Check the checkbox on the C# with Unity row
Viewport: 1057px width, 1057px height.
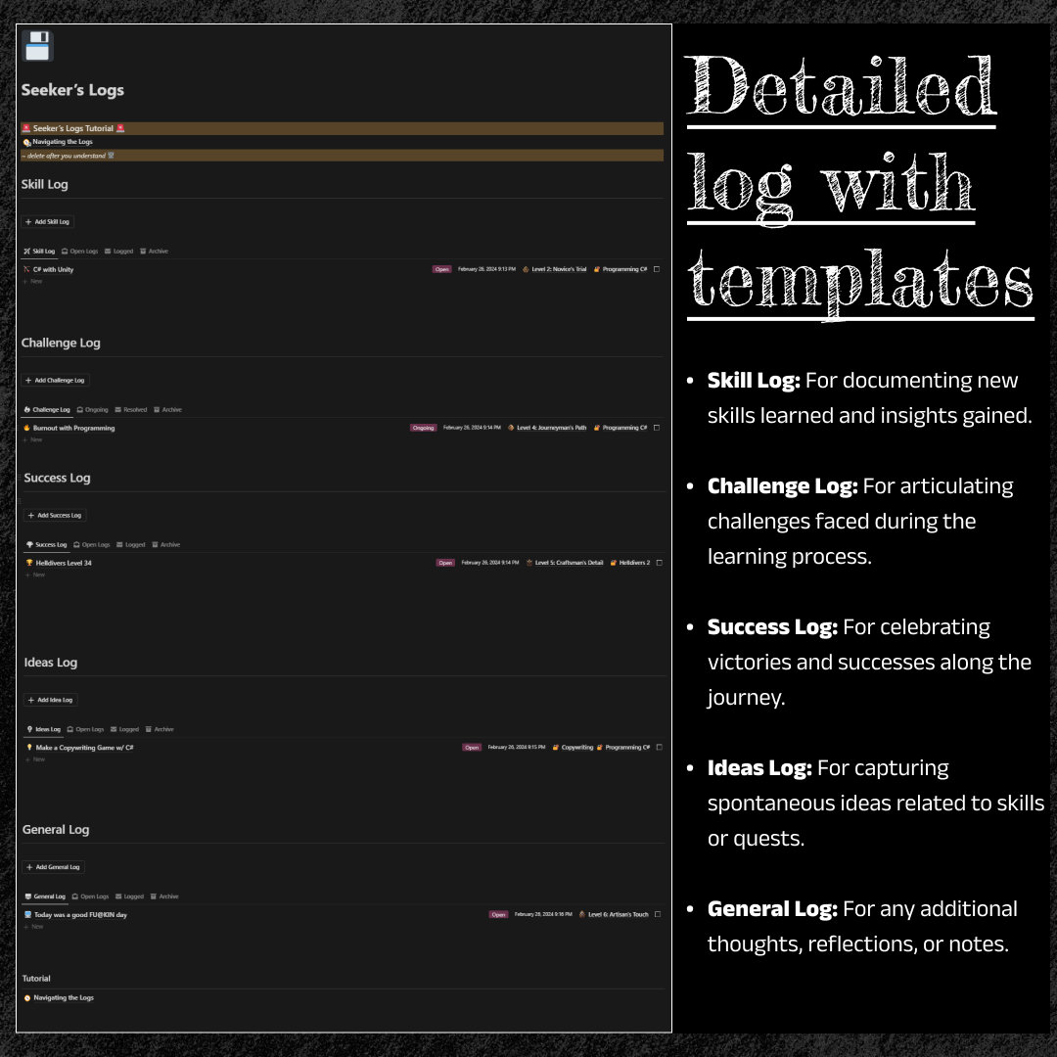point(657,269)
